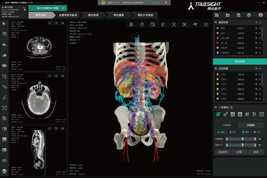Image resolution: width=267 pixels, height=178 pixels.
Task: Open the annotation comment tool
Action: [4, 150]
